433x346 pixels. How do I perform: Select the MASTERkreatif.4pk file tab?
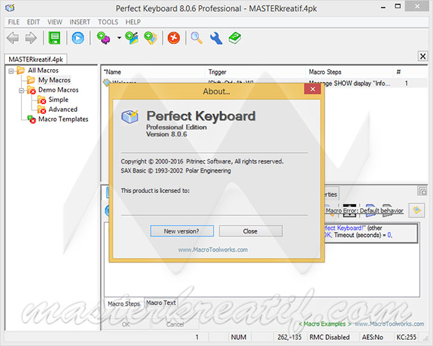(x=36, y=59)
